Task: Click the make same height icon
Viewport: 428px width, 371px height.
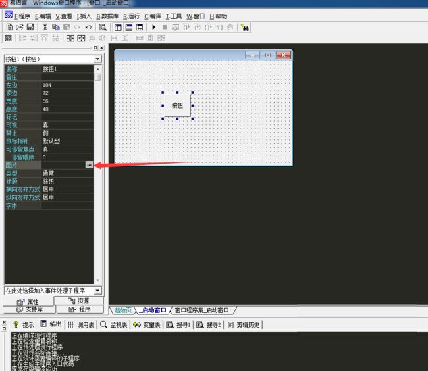Action: coord(150,38)
